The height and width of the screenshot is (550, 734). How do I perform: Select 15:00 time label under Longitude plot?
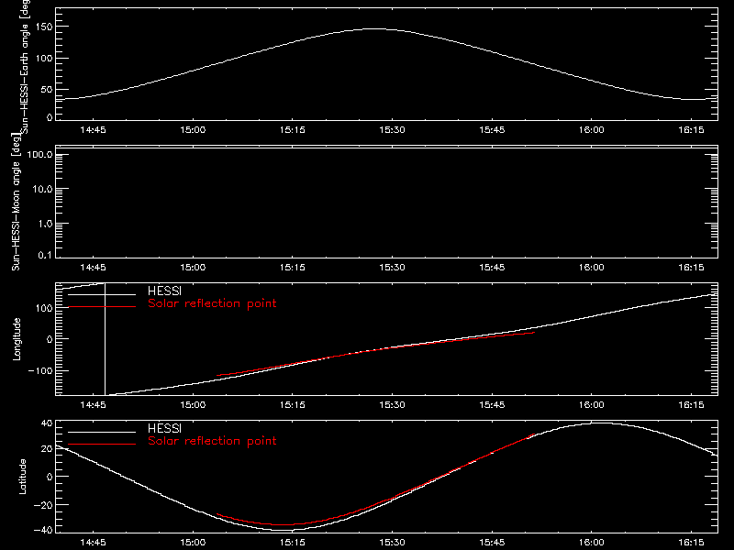coord(193,405)
